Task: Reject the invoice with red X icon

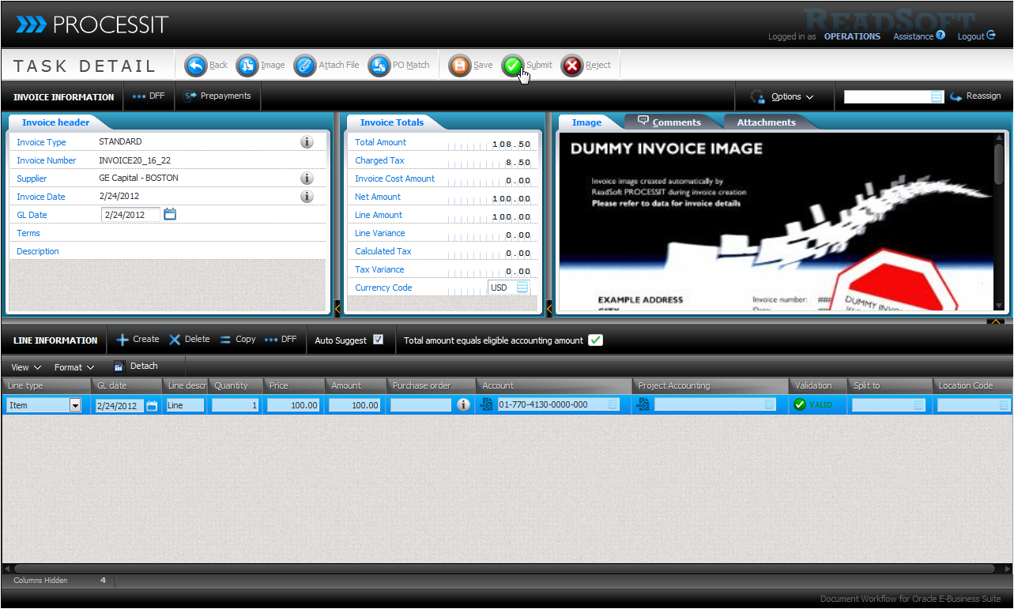Action: [572, 66]
